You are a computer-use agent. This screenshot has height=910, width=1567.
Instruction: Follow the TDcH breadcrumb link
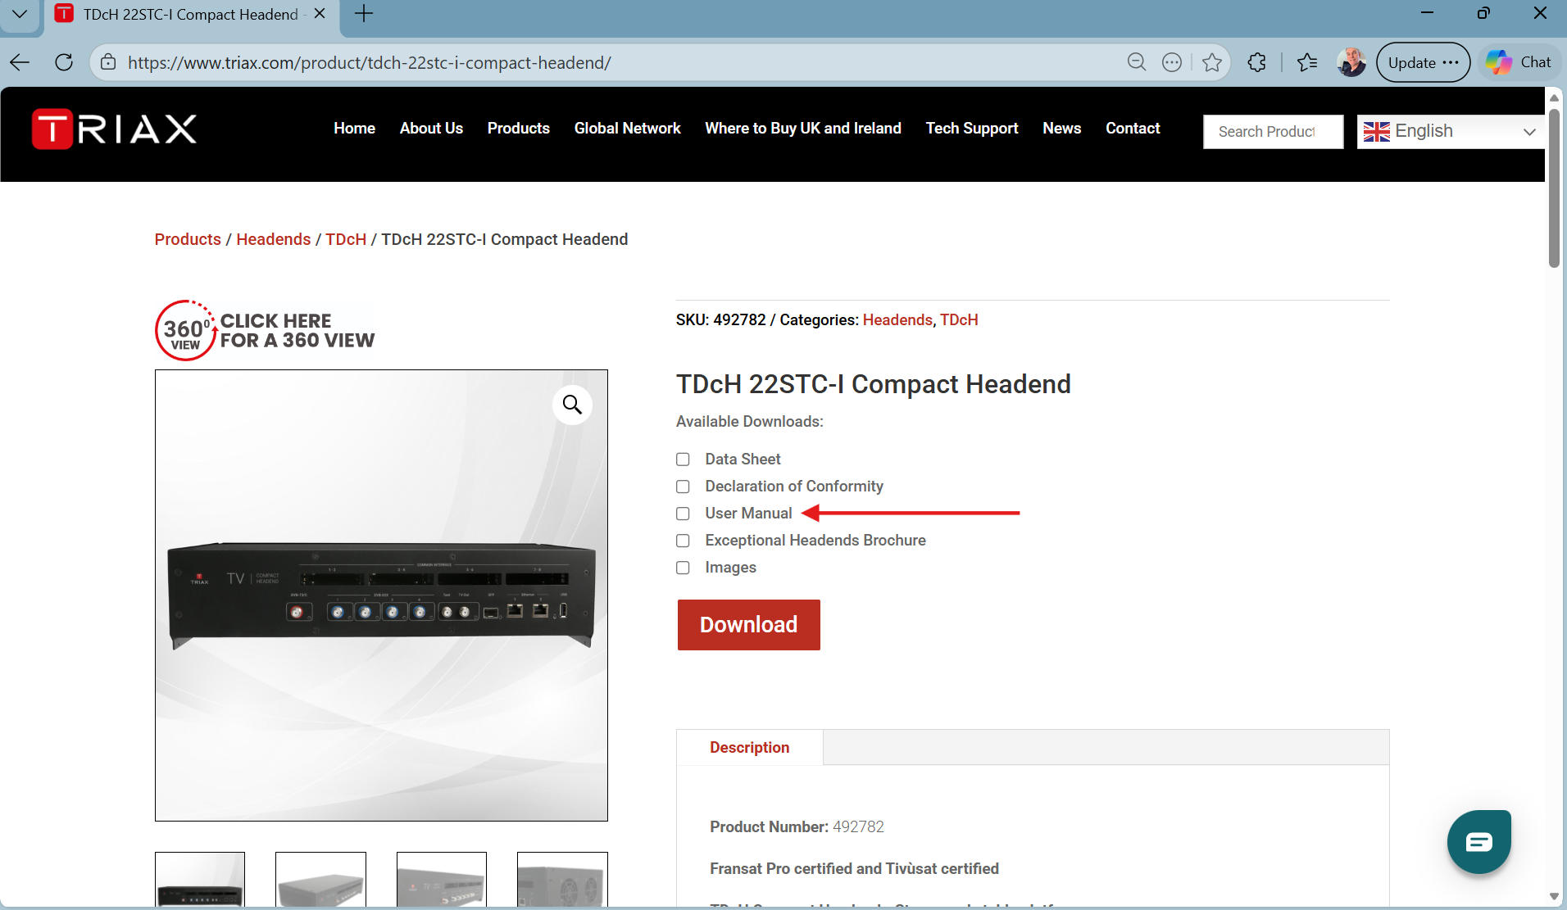click(346, 239)
